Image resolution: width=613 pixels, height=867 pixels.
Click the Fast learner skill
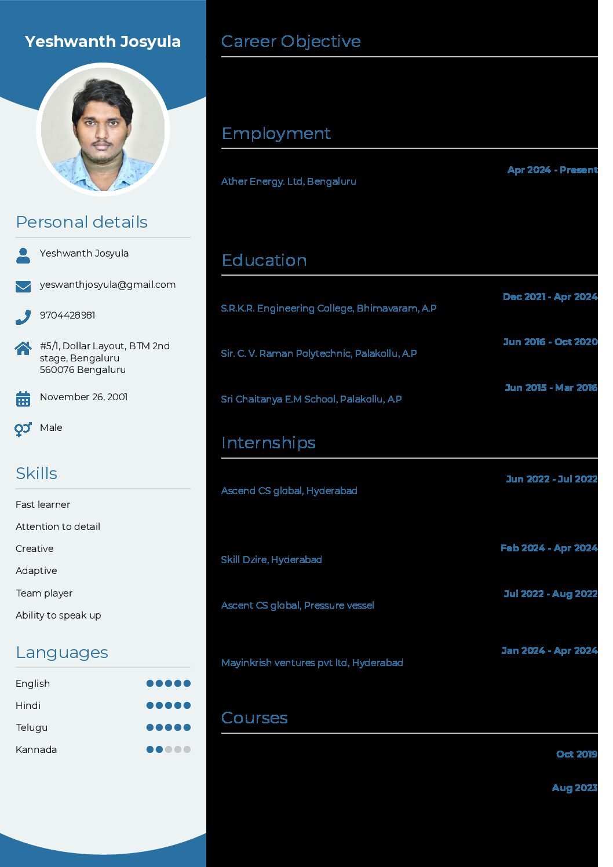[43, 504]
